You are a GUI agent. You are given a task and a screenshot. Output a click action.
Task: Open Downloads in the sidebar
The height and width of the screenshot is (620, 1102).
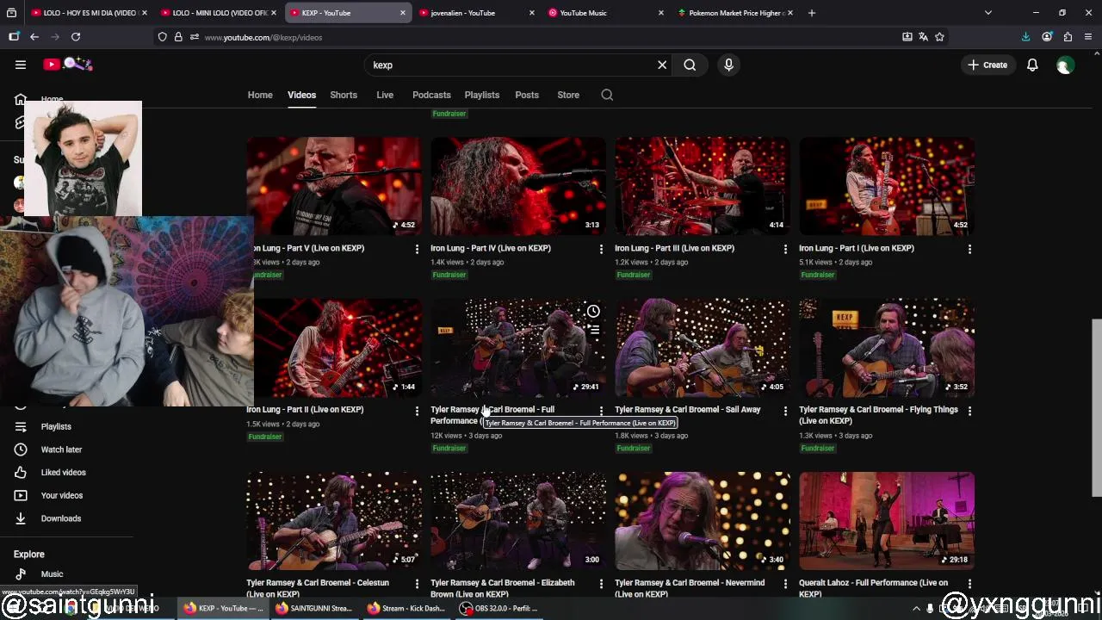(x=60, y=518)
